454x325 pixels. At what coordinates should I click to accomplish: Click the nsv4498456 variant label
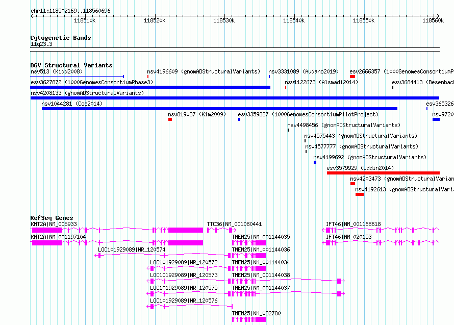coord(344,125)
